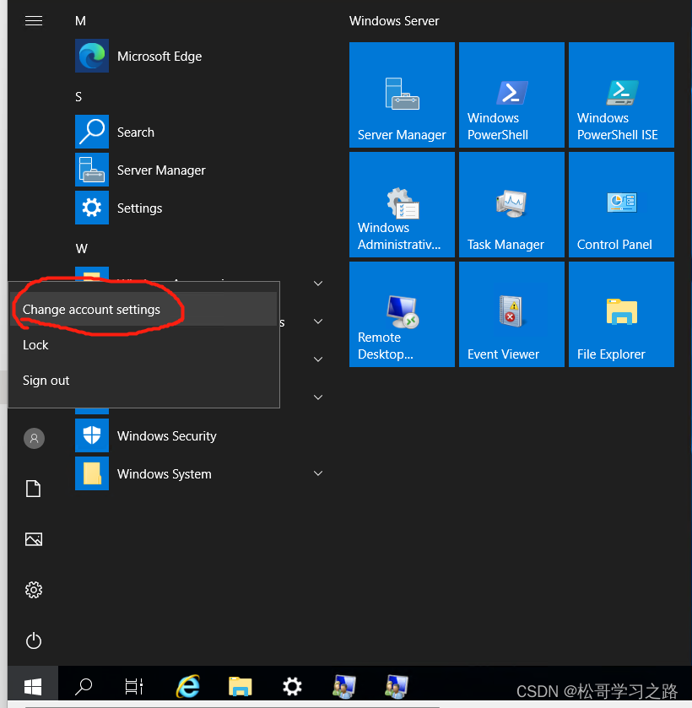Open Settings gear on taskbar
The width and height of the screenshot is (692, 708).
tap(292, 686)
